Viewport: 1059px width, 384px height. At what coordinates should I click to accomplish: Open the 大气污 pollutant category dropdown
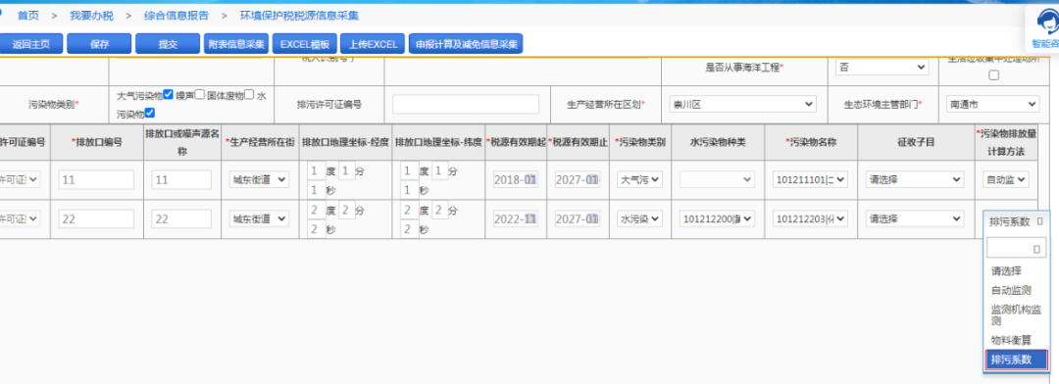[x=640, y=179]
